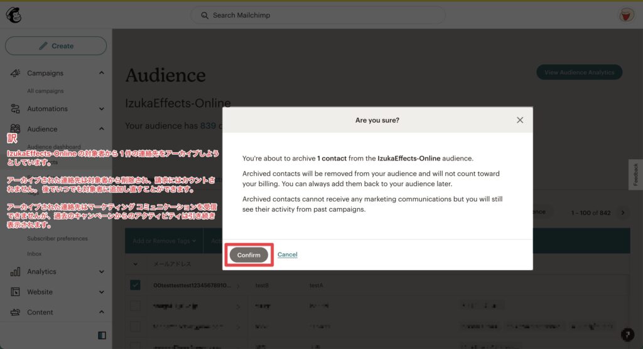Tick the checkbox in the third contact row

(x=136, y=326)
